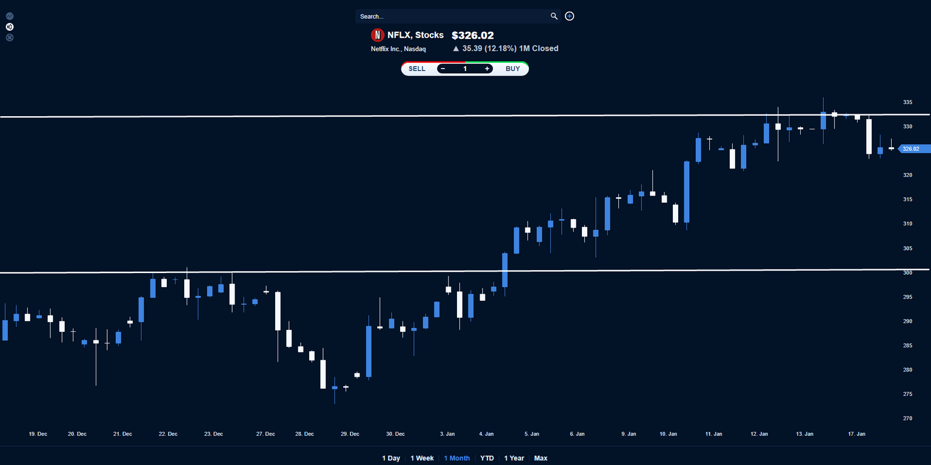Click the Netflix logo icon
The image size is (931, 465).
pos(378,35)
